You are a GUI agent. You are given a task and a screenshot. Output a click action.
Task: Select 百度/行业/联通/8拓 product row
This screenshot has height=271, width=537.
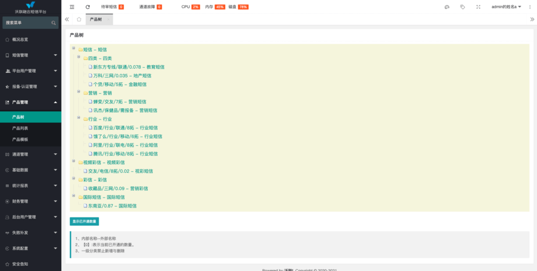tap(123, 128)
